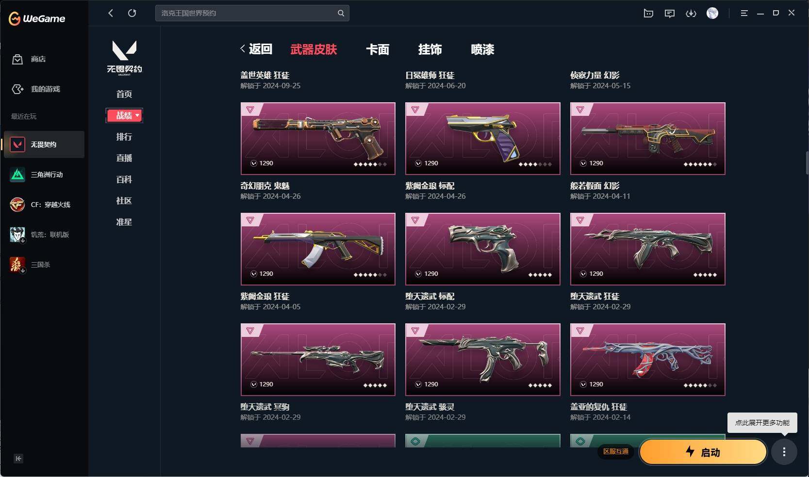Image resolution: width=809 pixels, height=477 pixels.
Task: Open the download manager icon
Action: [x=691, y=14]
